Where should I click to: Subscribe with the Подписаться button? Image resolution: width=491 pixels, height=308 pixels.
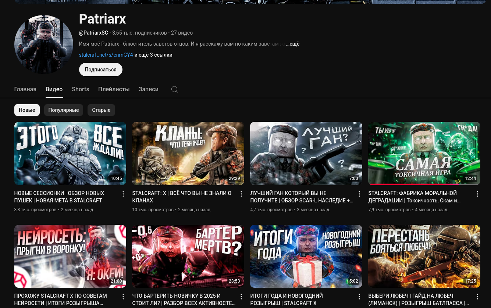coord(100,70)
